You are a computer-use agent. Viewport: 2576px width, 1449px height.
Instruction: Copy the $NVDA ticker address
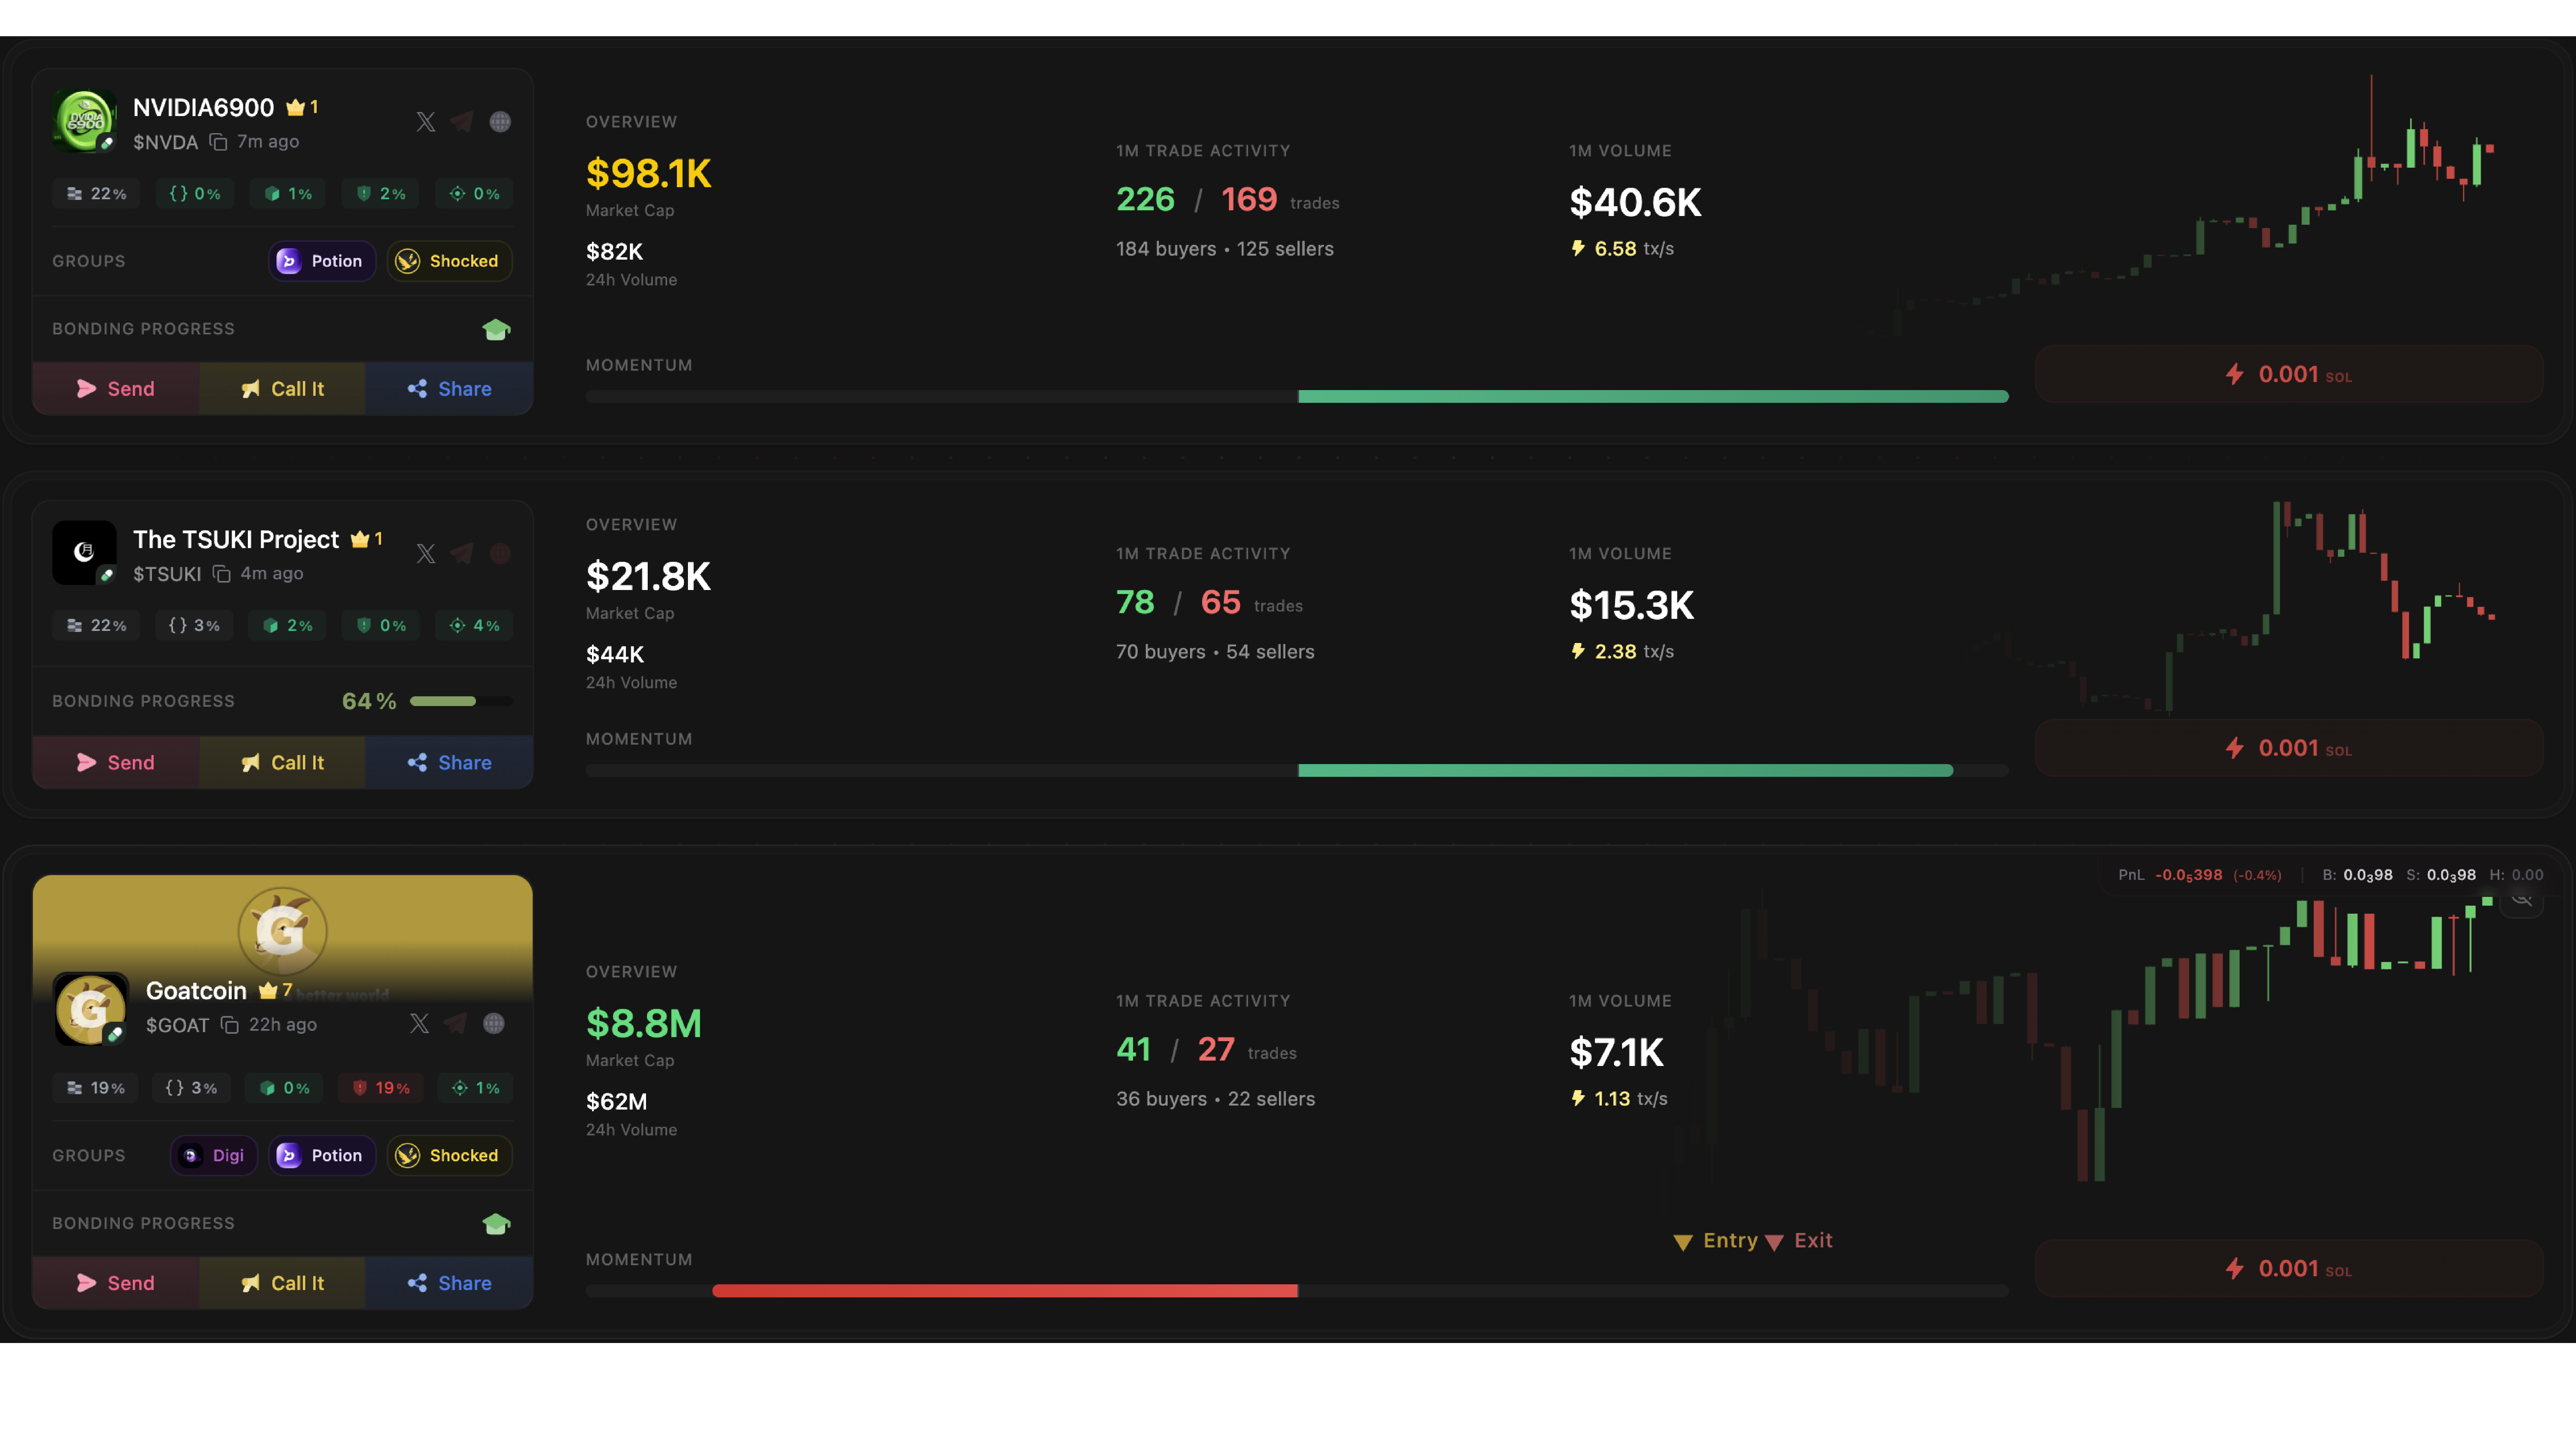[218, 142]
